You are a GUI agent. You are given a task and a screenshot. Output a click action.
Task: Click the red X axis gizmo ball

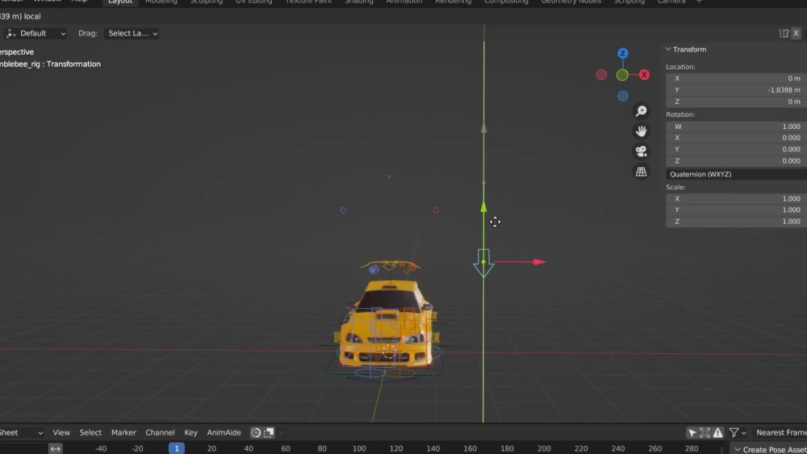pyautogui.click(x=644, y=75)
